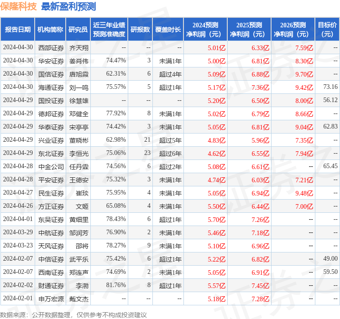Click researcher name 崔琰
The height and width of the screenshot is (319, 340).
click(82, 193)
